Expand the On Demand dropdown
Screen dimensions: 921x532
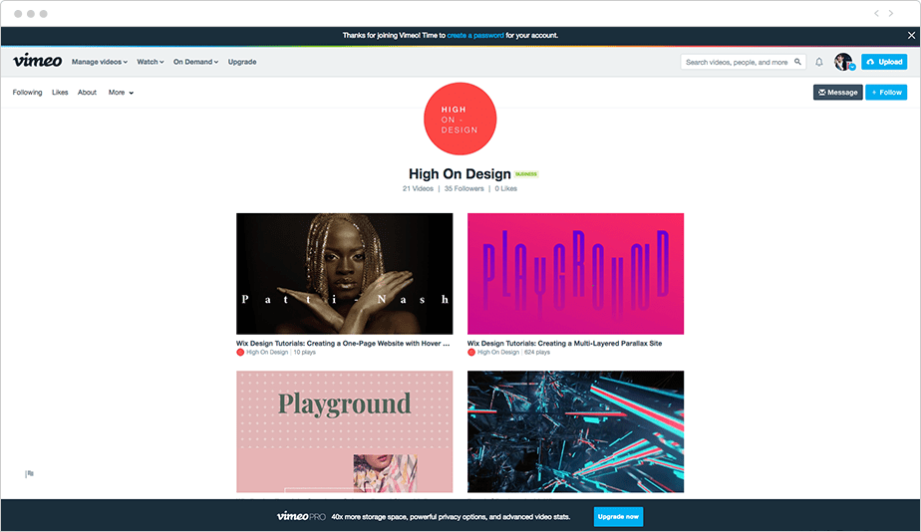(195, 62)
